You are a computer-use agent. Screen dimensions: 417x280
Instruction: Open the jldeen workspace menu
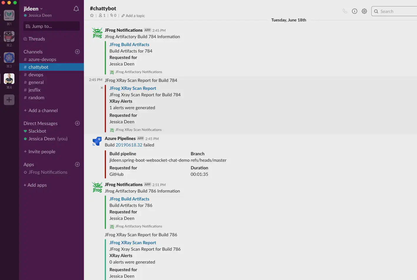(x=32, y=9)
